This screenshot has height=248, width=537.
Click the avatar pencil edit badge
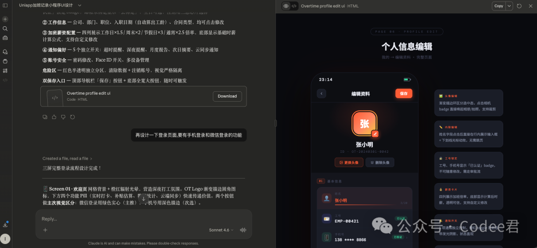click(x=375, y=134)
